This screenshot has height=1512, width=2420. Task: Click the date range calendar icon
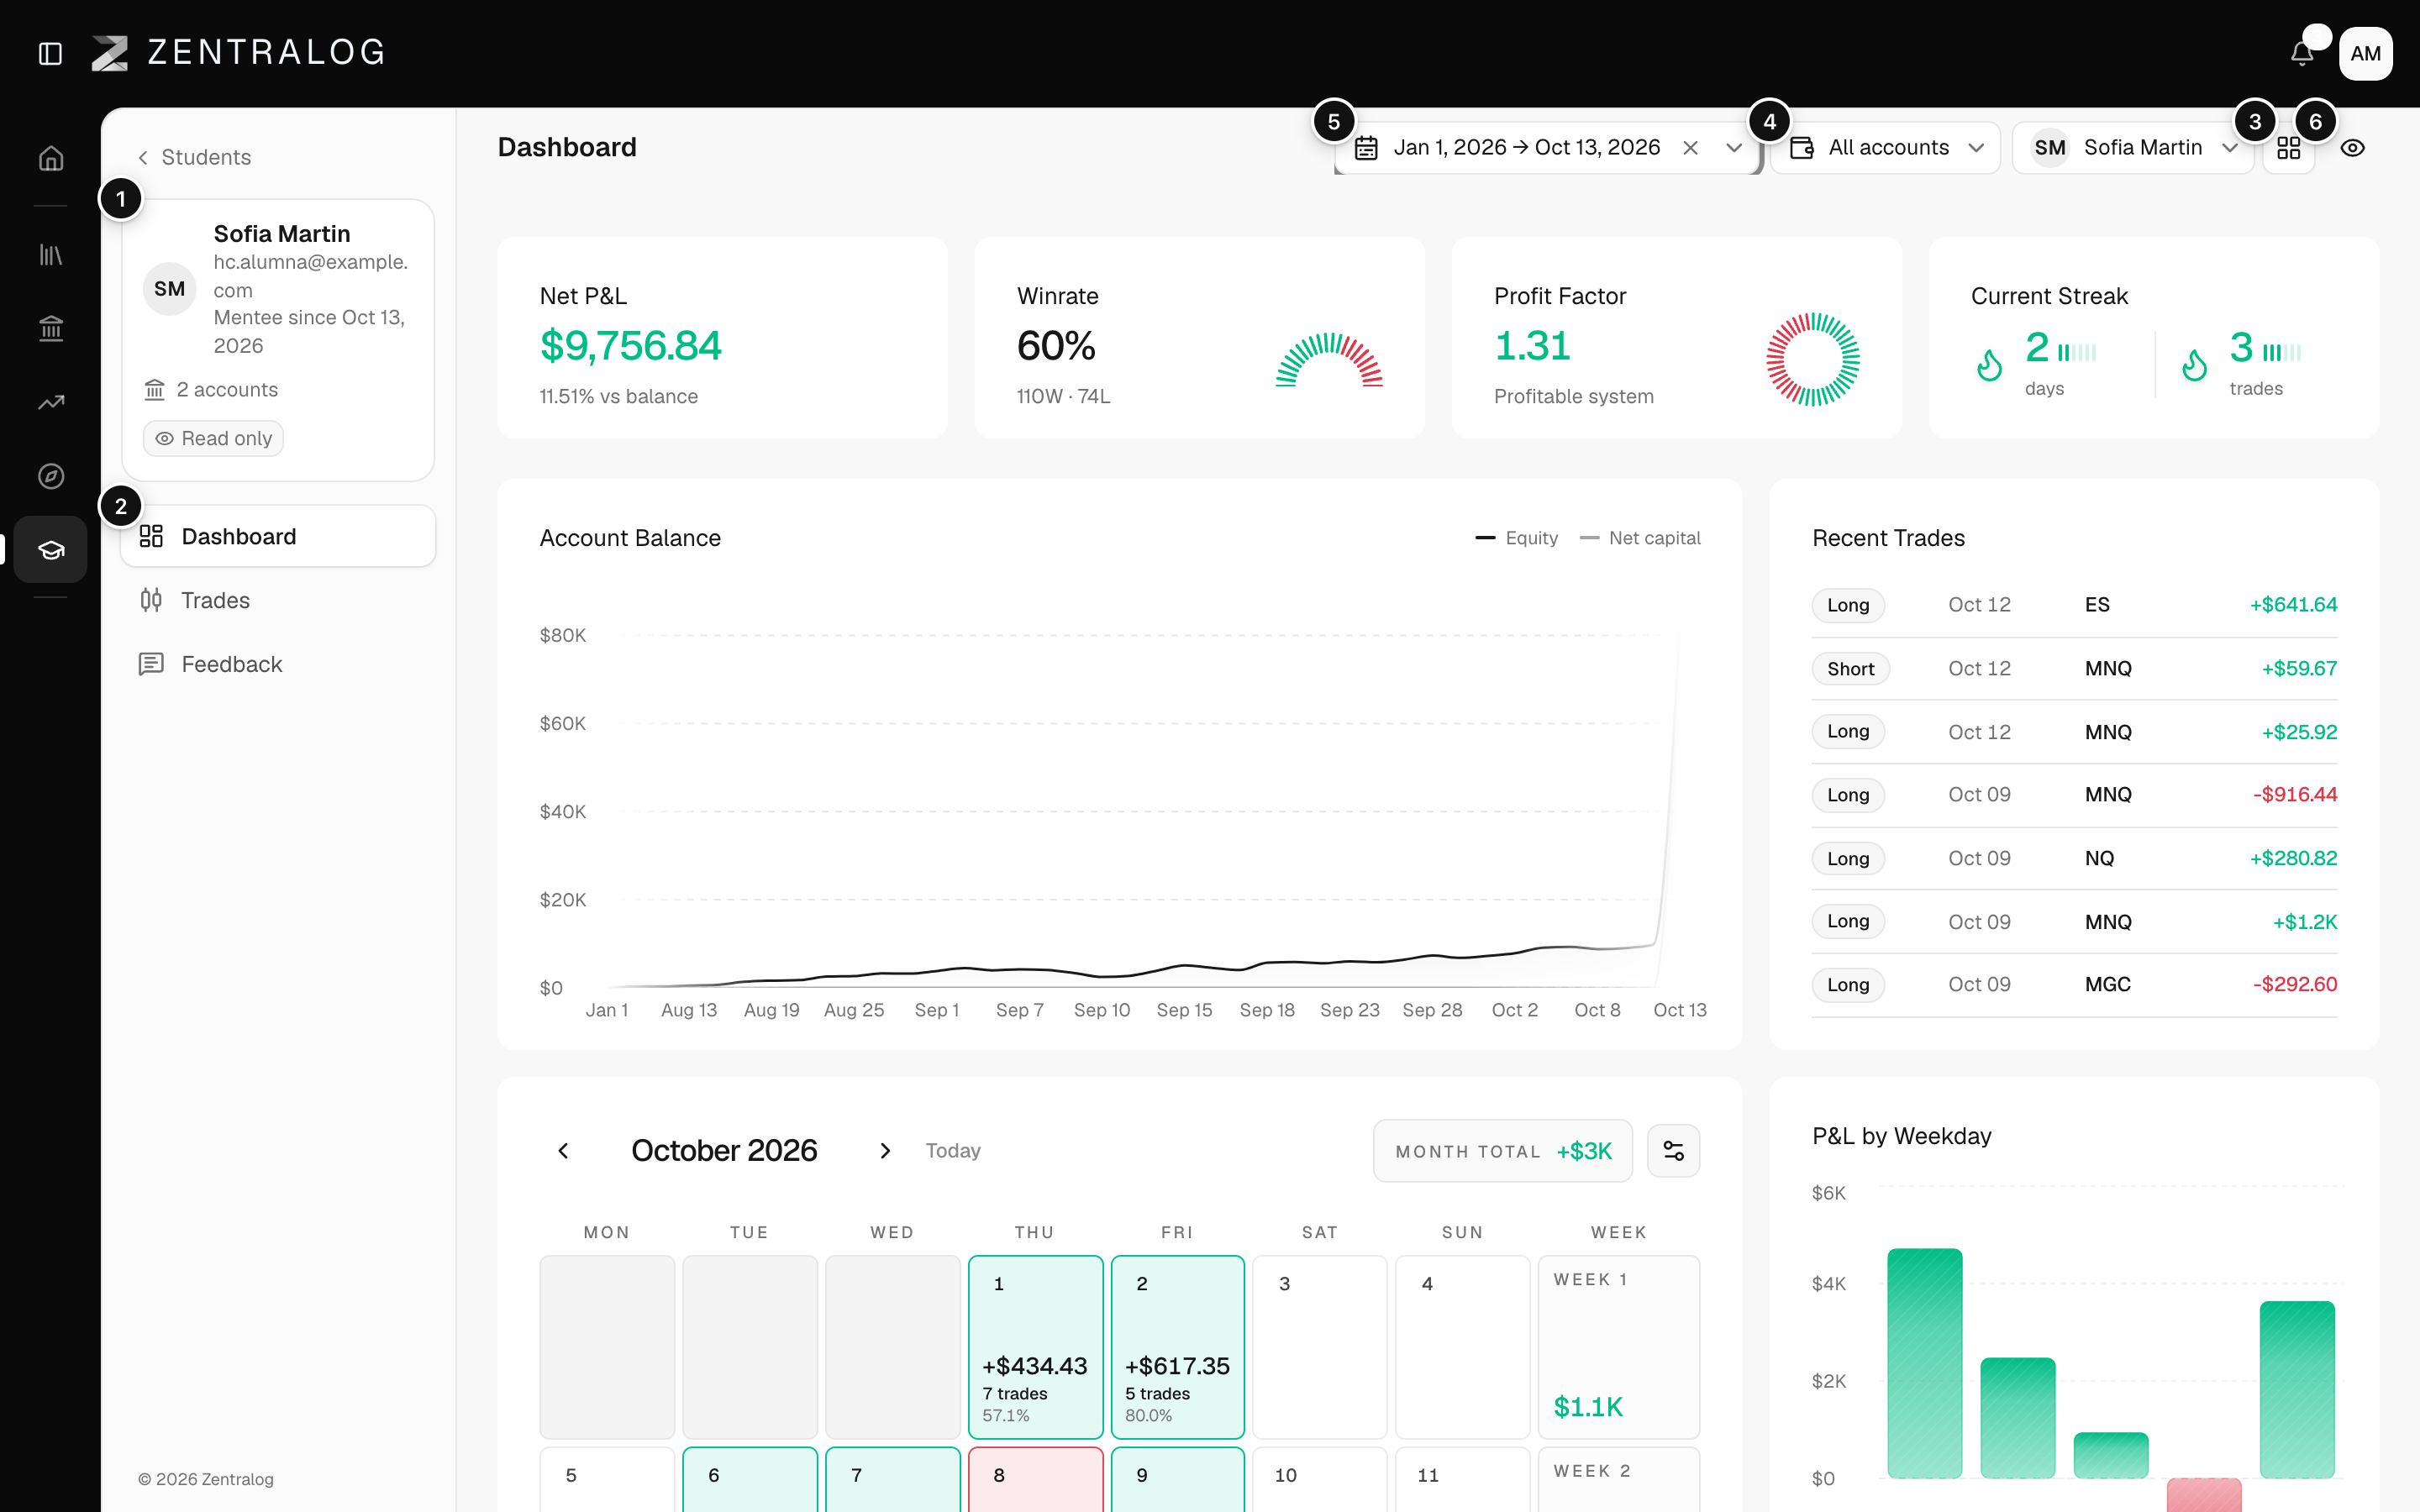point(1366,148)
